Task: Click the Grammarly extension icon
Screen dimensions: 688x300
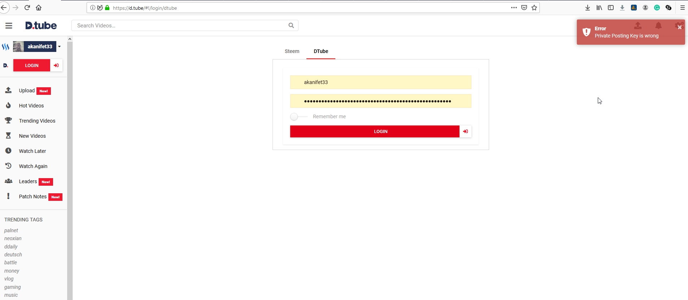Action: tap(657, 8)
